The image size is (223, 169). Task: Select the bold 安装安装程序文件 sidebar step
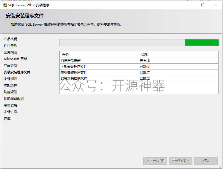17,72
